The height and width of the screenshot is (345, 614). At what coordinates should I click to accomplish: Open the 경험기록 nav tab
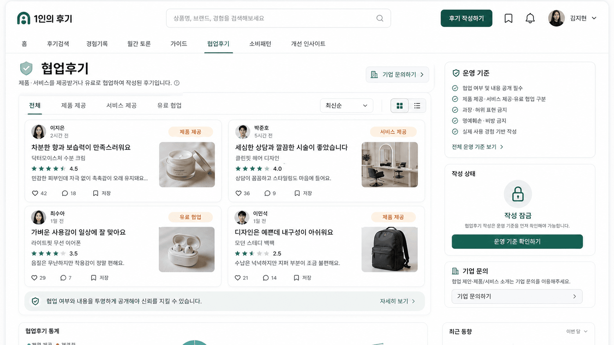pos(97,44)
